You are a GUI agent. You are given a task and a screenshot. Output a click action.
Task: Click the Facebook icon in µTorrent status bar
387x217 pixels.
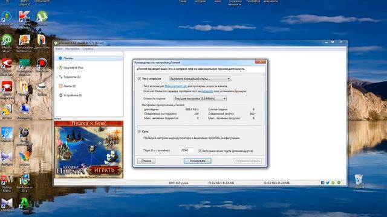pos(322,183)
